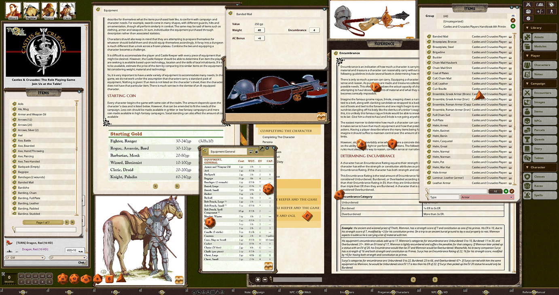Click the green add button next to All filter
The width and height of the screenshot is (559, 295).
(x=506, y=191)
